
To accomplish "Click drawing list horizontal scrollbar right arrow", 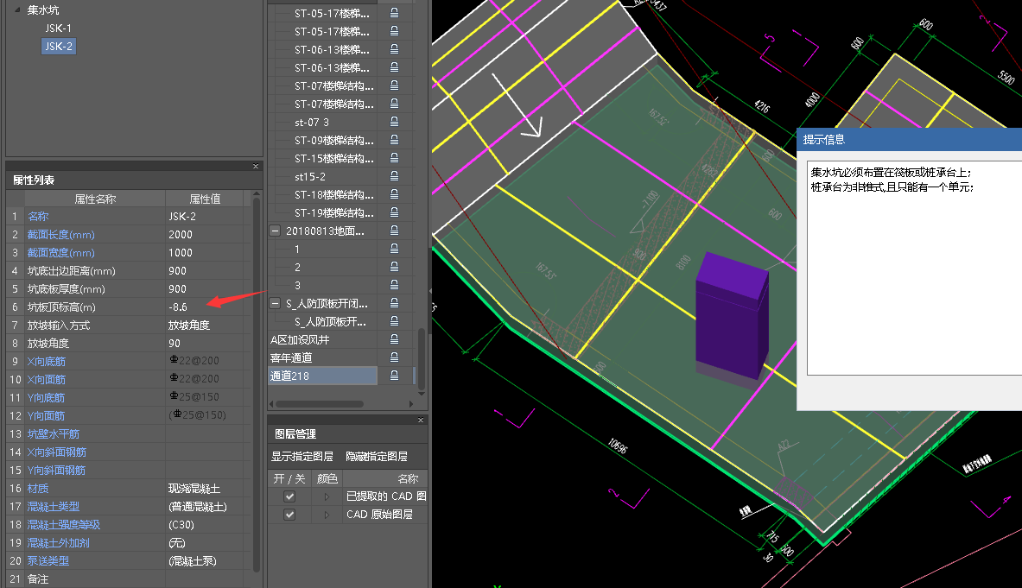I will (410, 404).
